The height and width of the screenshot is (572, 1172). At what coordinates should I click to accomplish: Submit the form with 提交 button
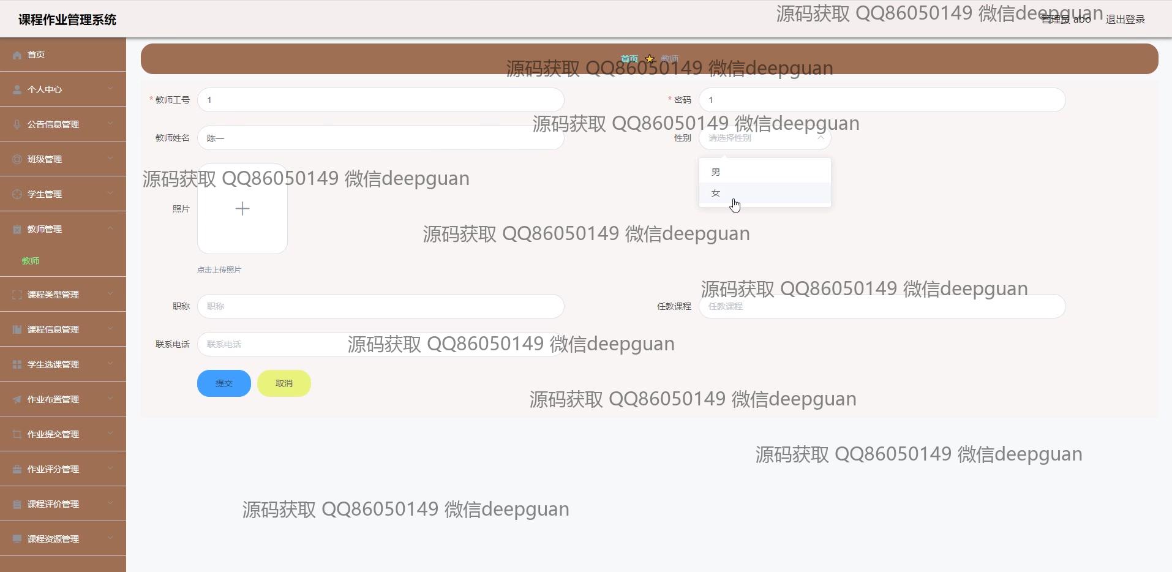pos(224,383)
